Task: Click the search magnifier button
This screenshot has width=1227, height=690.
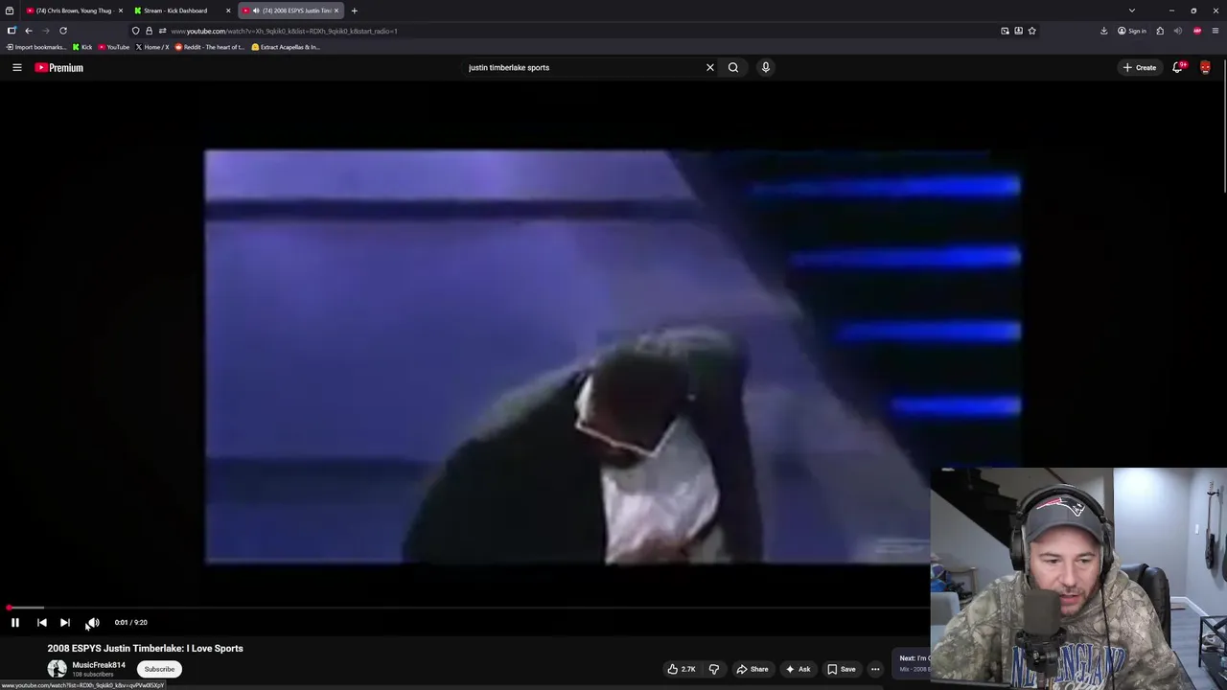Action: (733, 67)
